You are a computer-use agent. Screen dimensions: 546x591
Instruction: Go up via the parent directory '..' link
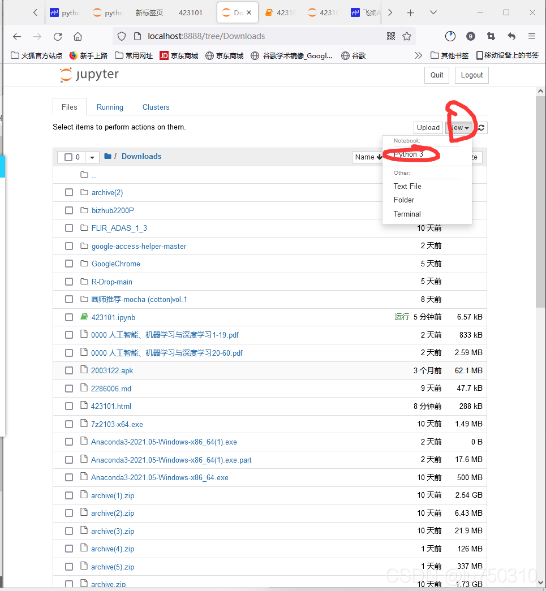click(x=93, y=175)
